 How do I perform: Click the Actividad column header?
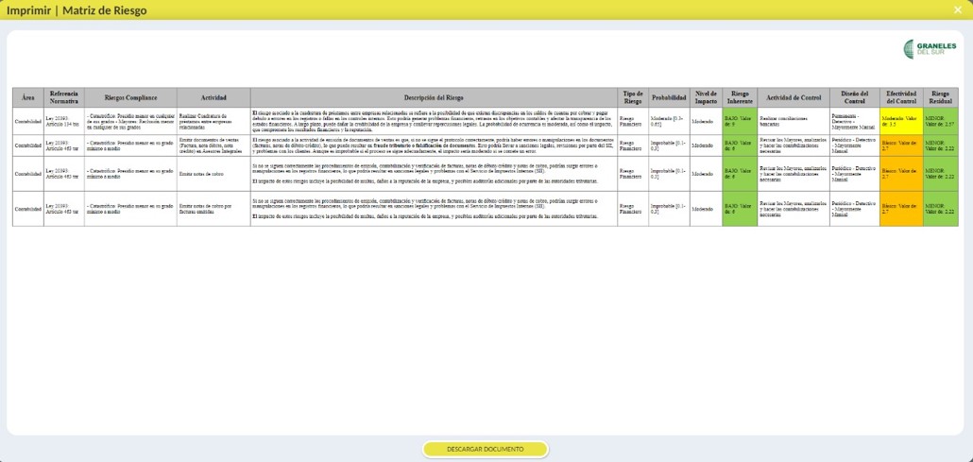click(213, 98)
